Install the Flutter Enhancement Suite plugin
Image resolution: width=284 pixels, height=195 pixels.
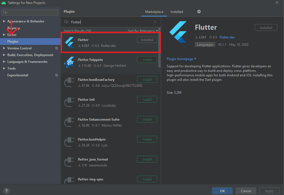(147, 120)
